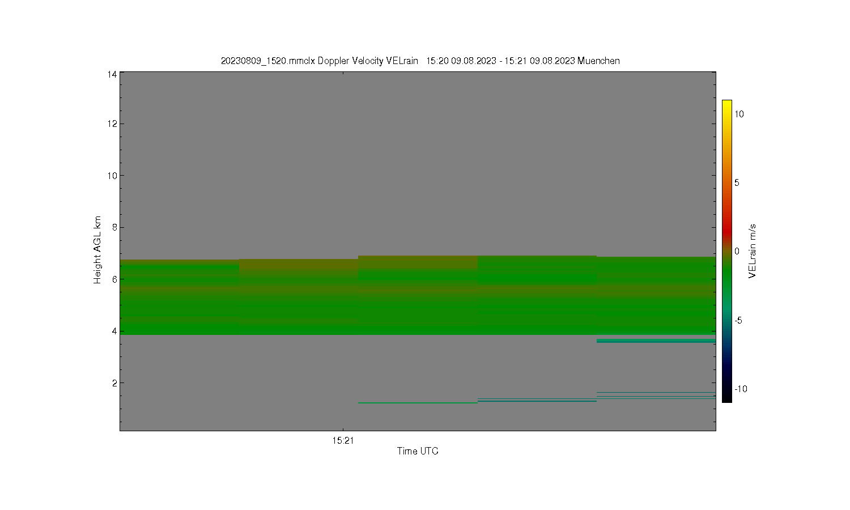Click the '8' height tick label
The height and width of the screenshot is (510, 850).
[x=114, y=227]
